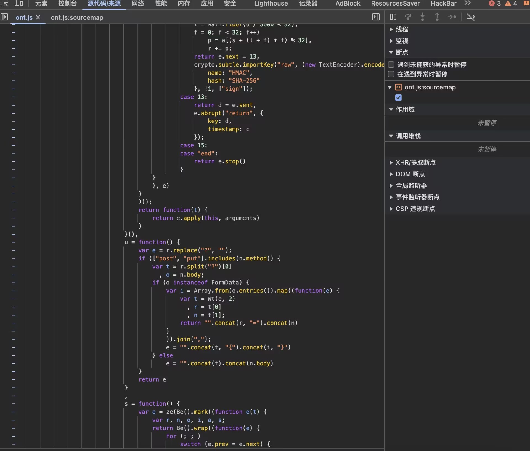Click the 'timestamp: c' code line
The height and width of the screenshot is (451, 530).
pyautogui.click(x=228, y=129)
